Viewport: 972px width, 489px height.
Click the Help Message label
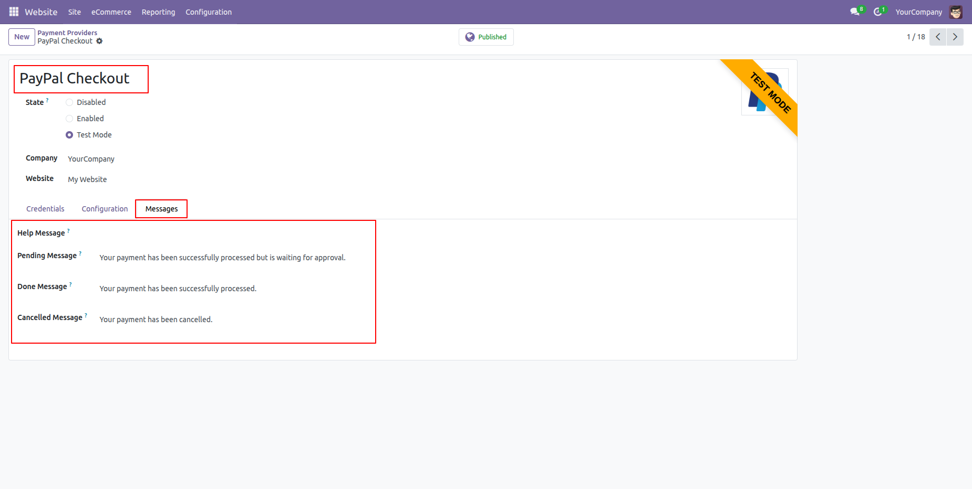41,233
